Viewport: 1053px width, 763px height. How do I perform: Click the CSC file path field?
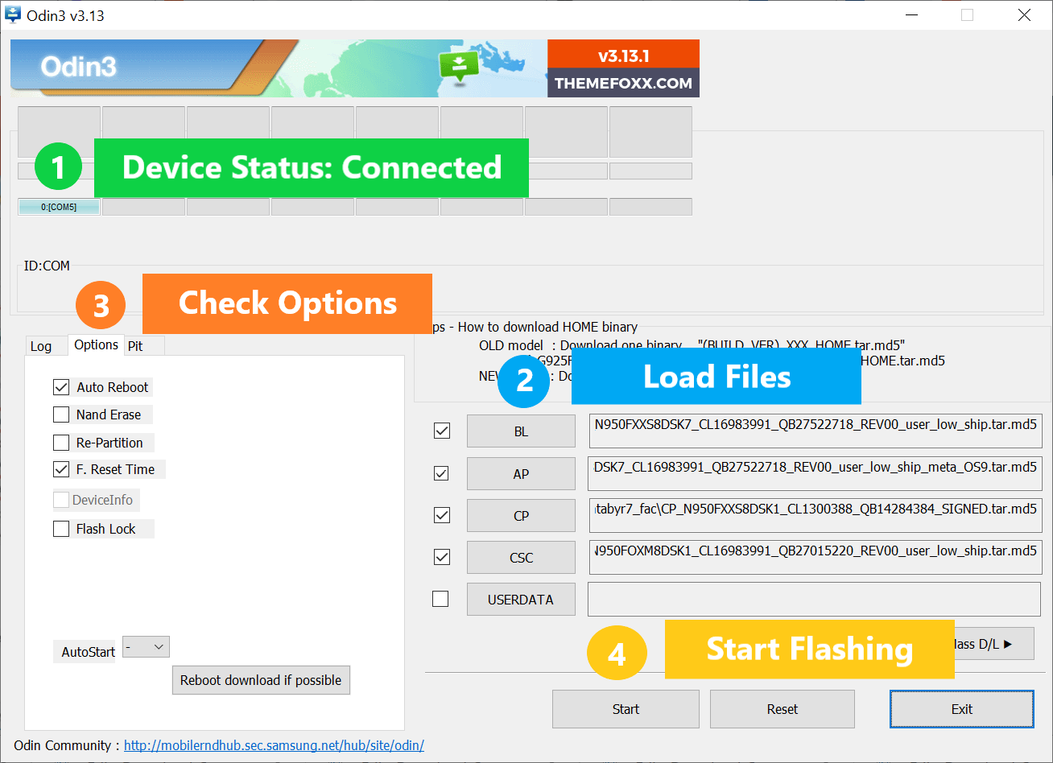click(x=816, y=557)
